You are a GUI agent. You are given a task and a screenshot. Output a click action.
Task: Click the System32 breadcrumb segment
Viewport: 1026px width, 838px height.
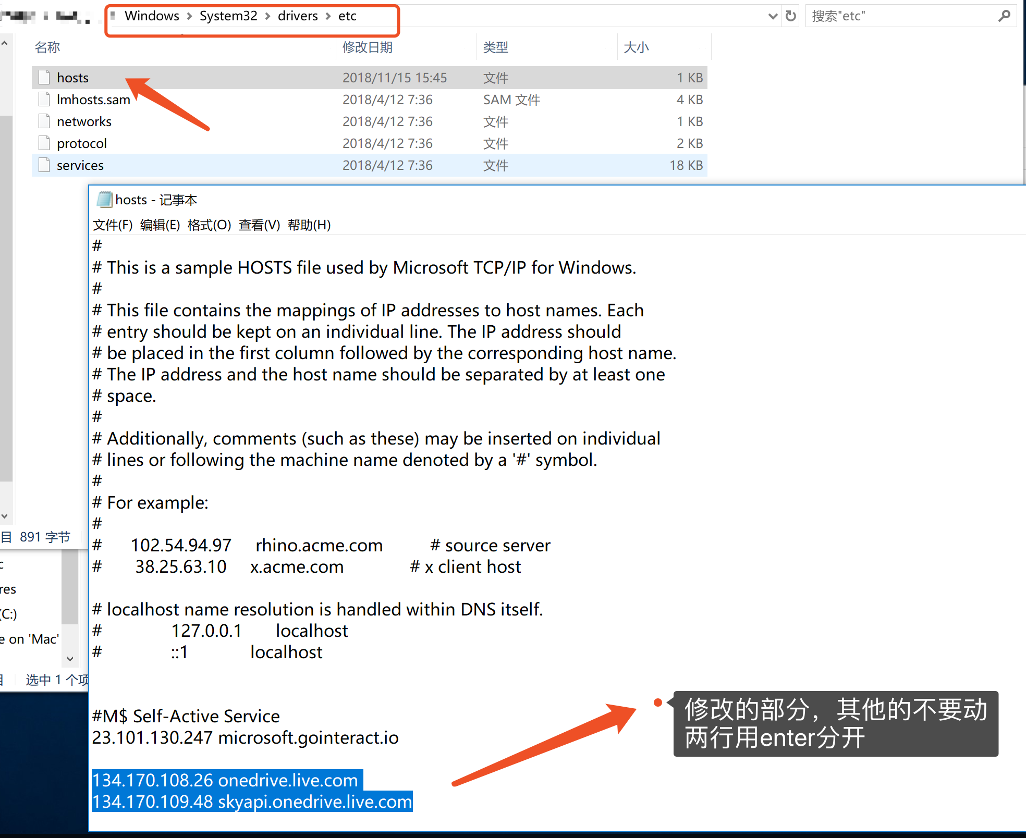click(x=228, y=16)
